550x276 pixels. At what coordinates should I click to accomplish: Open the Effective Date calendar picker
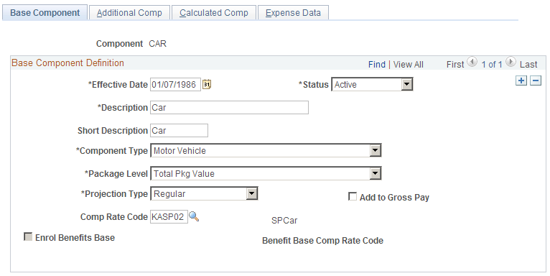pyautogui.click(x=207, y=84)
